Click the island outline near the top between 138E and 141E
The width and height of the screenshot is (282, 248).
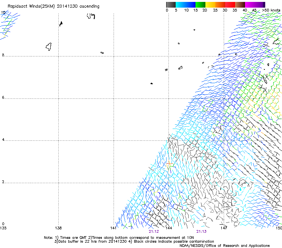tap(91, 16)
